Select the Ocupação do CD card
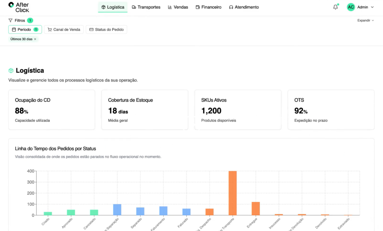 [52, 110]
